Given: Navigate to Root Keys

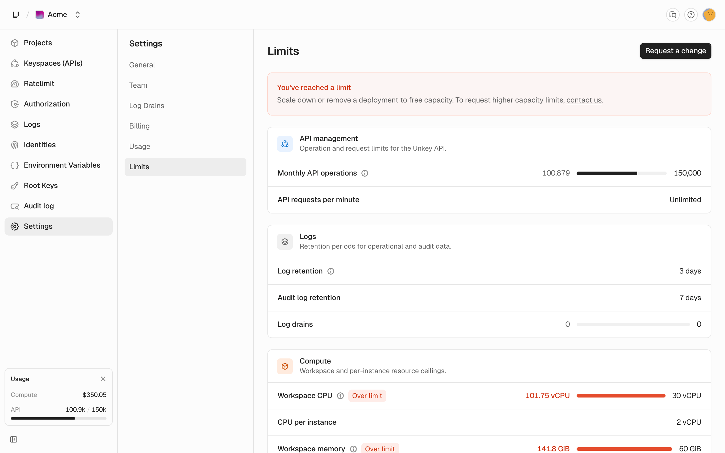Looking at the screenshot, I should tap(58, 185).
